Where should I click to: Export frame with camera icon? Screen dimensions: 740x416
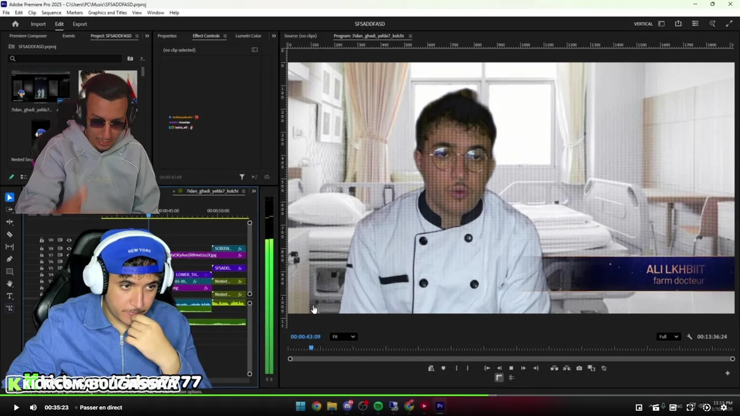[x=579, y=368]
